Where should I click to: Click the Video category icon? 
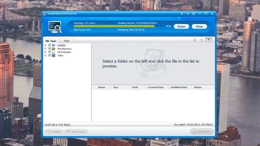tap(54, 56)
